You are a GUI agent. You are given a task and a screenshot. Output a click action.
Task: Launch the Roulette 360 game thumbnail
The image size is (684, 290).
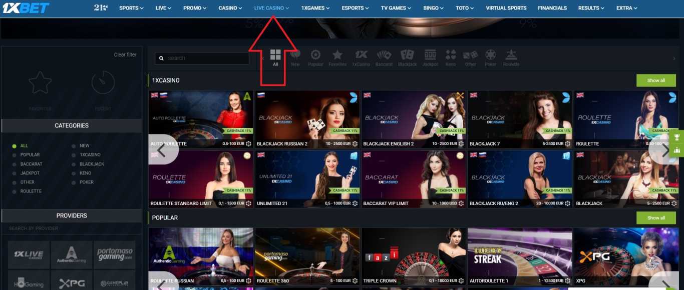tap(307, 256)
